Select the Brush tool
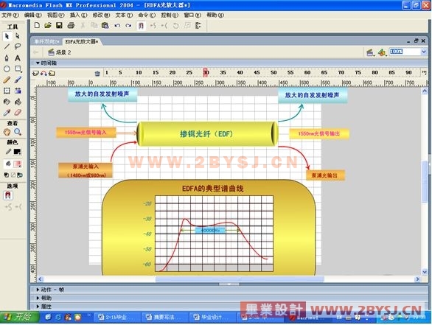Image resolution: width=432 pixels, height=325 pixels. pyautogui.click(x=18, y=80)
